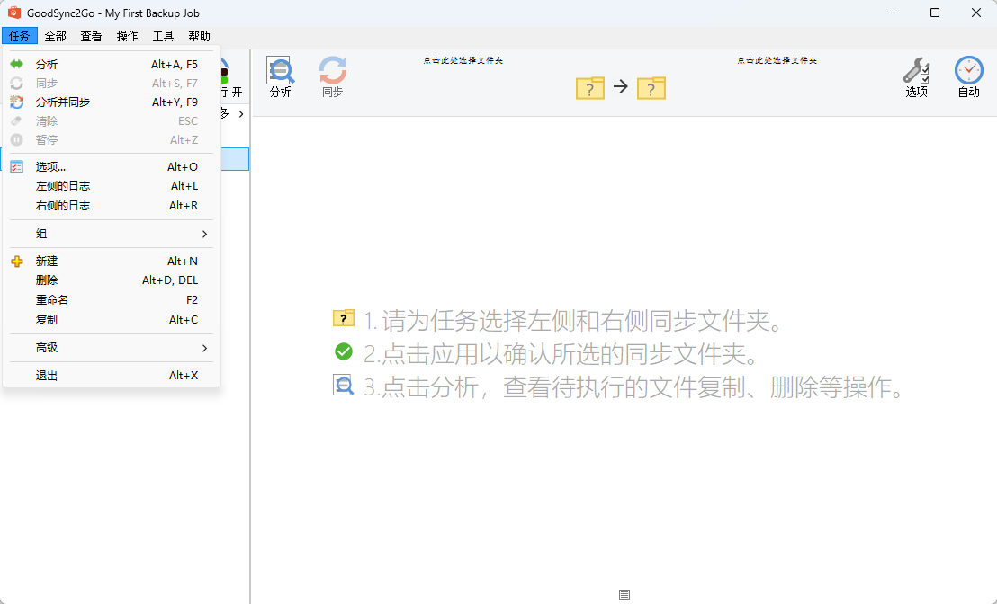Click the Analyze (分析) toolbar magnifier icon
This screenshot has width=997, height=604.
(x=280, y=70)
